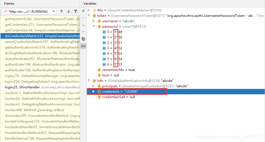Select frame invoke:43, DelegatingMethodAccessorImpl
The width and height of the screenshot is (265, 142).
[40, 104]
